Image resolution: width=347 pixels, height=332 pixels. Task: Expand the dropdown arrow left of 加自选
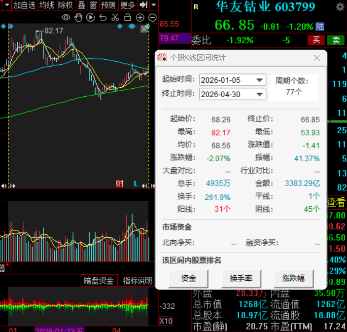pos(7,5)
